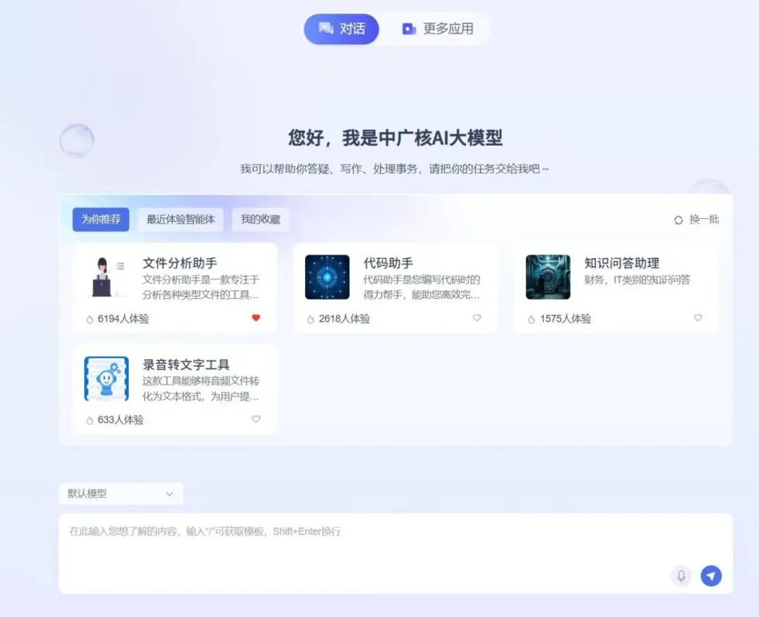Favorite the 代码助手 heart icon
This screenshot has width=759, height=617.
click(x=476, y=318)
